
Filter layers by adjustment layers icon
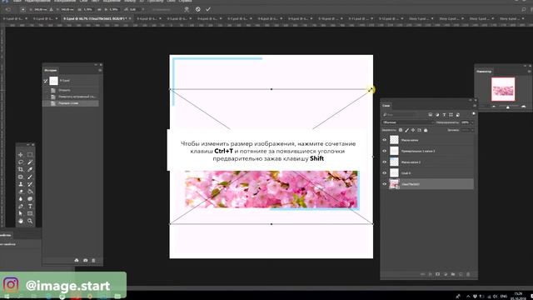(437, 115)
